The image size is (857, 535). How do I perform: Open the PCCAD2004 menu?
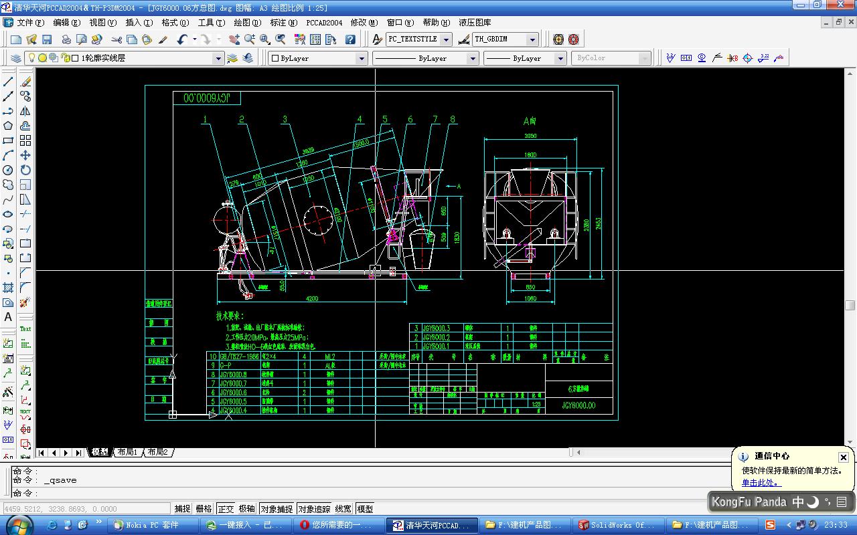pyautogui.click(x=324, y=23)
